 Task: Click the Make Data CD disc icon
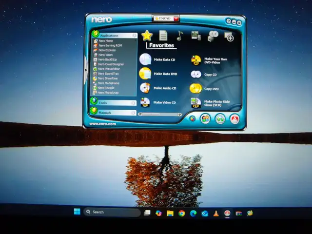pyautogui.click(x=145, y=59)
